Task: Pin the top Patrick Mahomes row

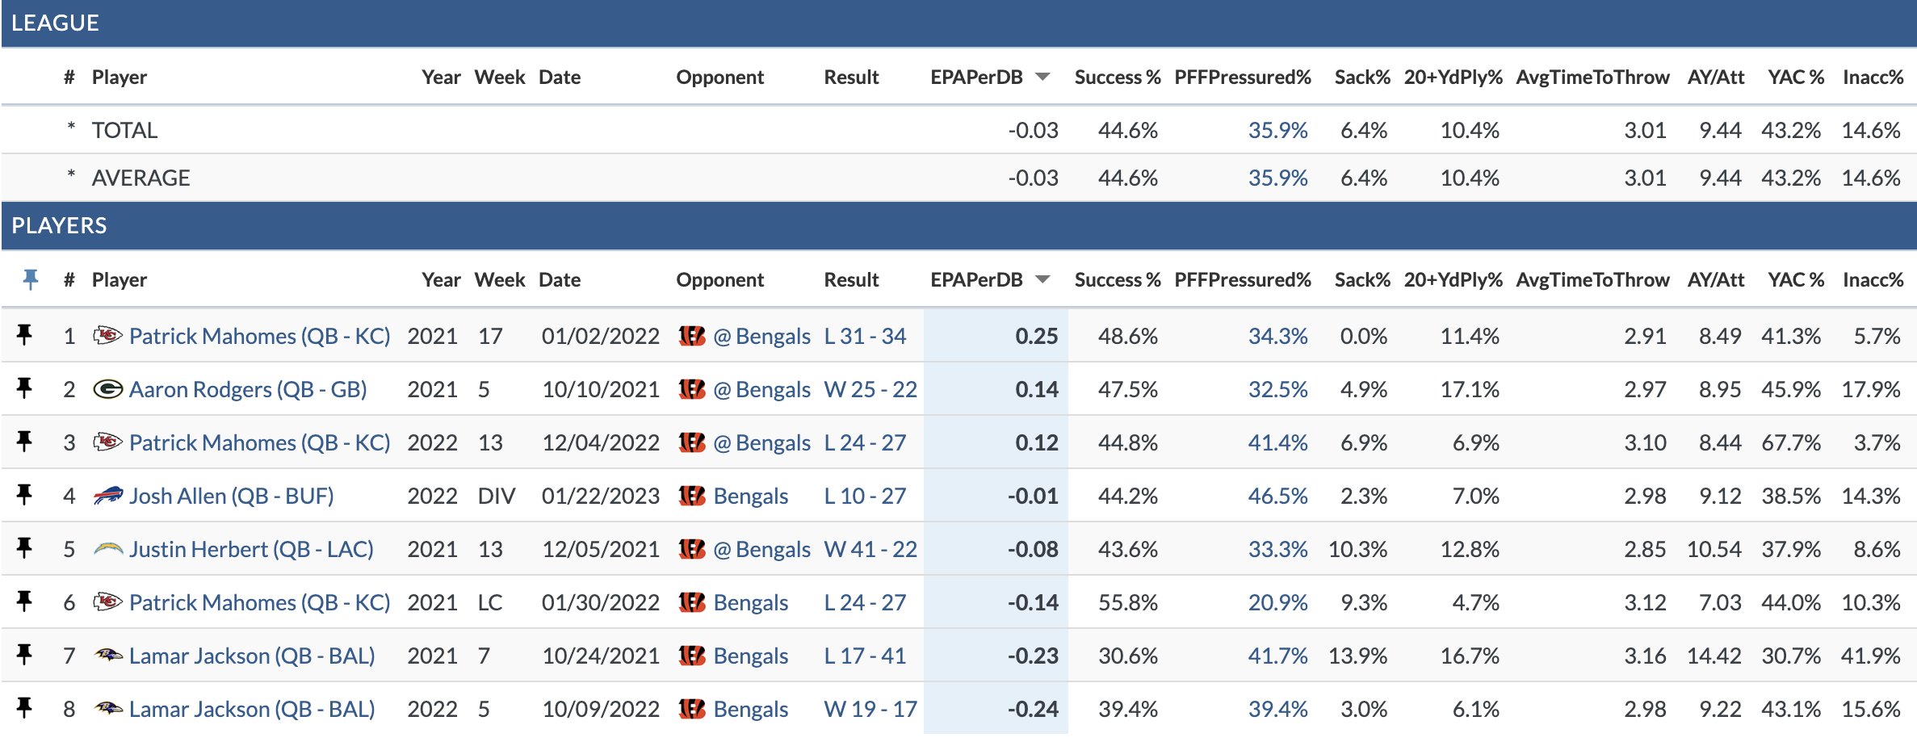Action: pyautogui.click(x=25, y=336)
